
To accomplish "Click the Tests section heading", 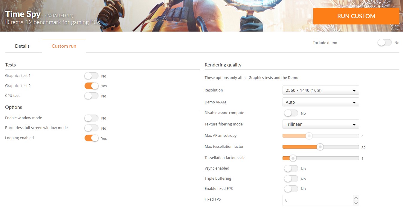I will [10, 65].
